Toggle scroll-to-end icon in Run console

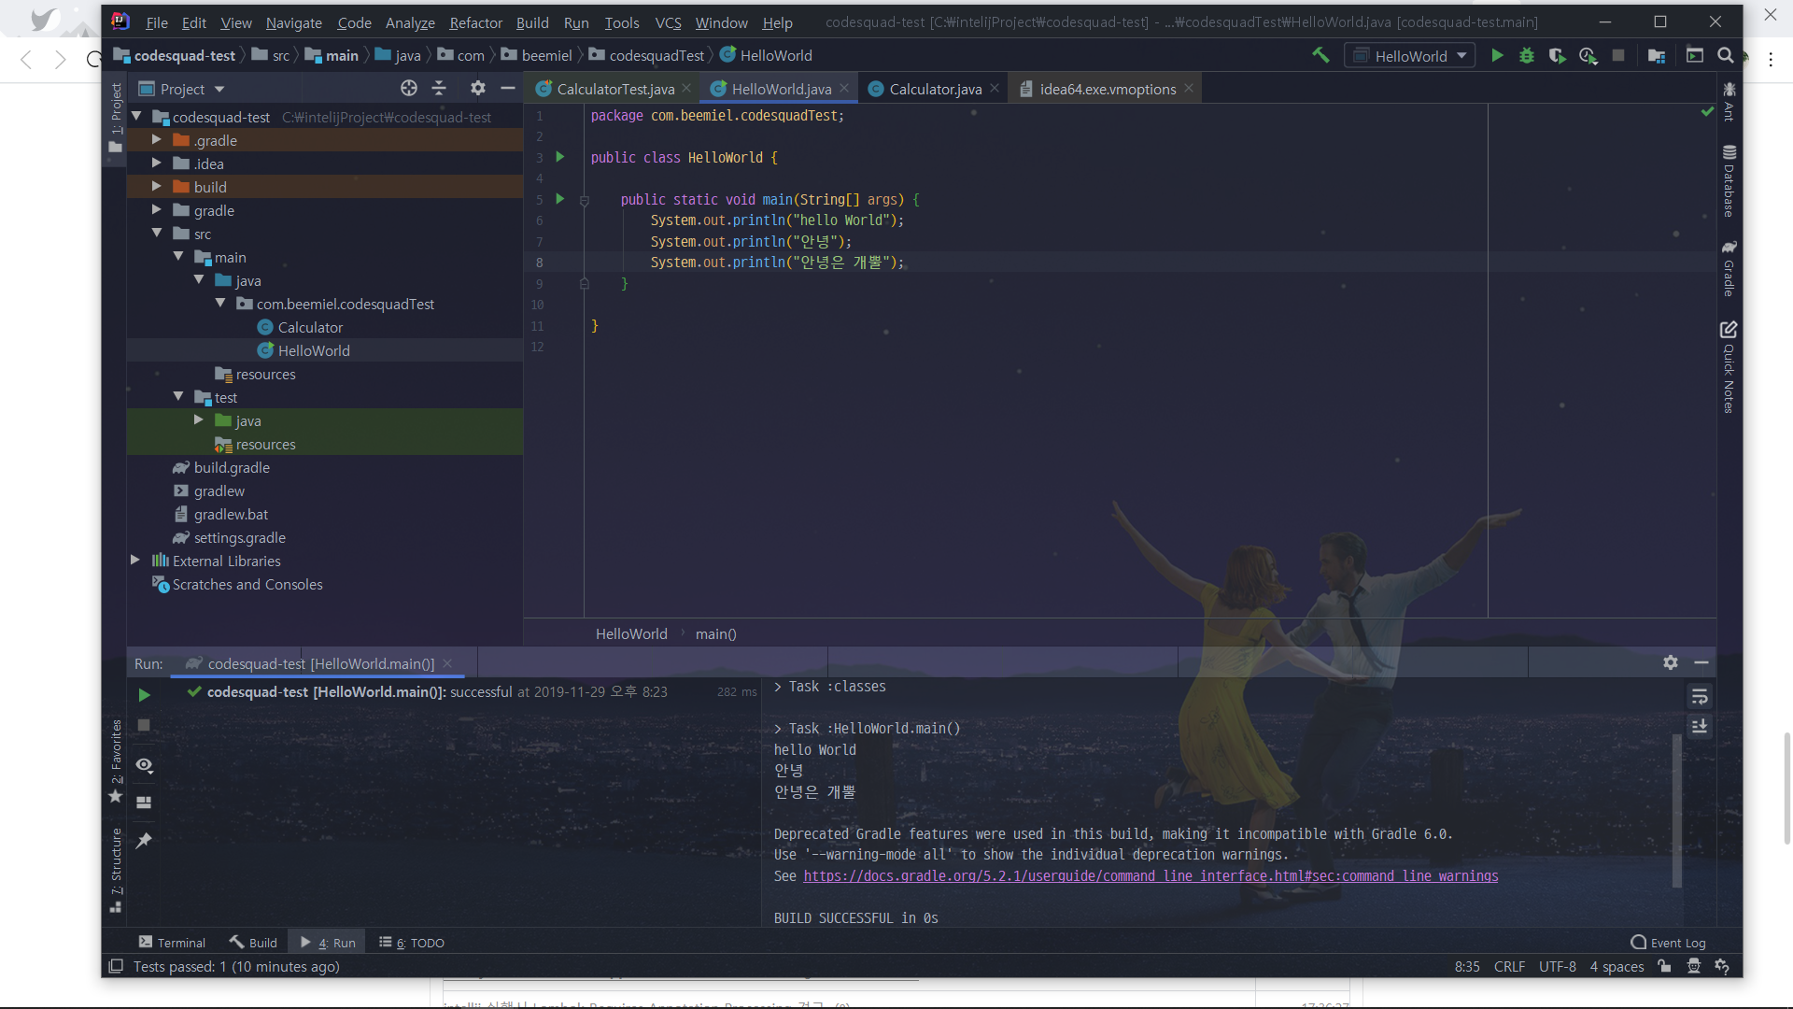(1700, 726)
